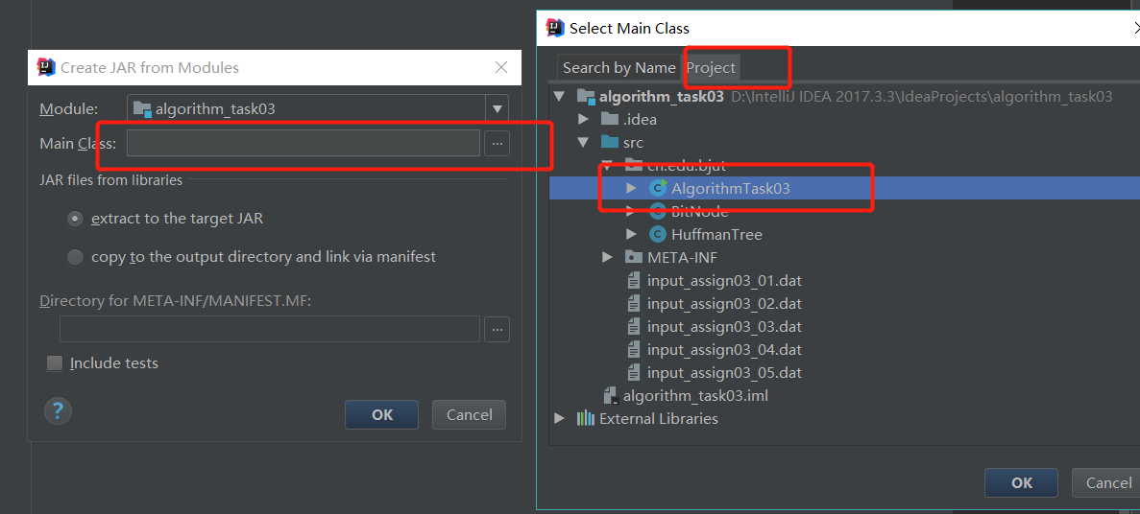1140x514 pixels.
Task: Click the algorithm_task03 module folder icon
Action: pyautogui.click(x=586, y=97)
